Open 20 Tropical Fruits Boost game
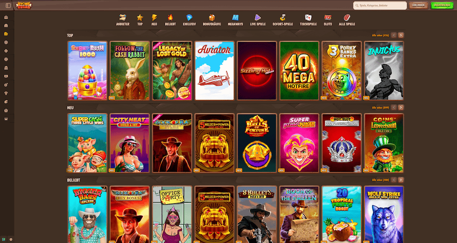 pyautogui.click(x=341, y=215)
